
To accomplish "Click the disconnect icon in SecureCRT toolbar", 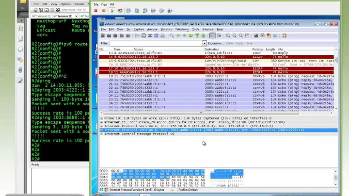I will 58,10.
